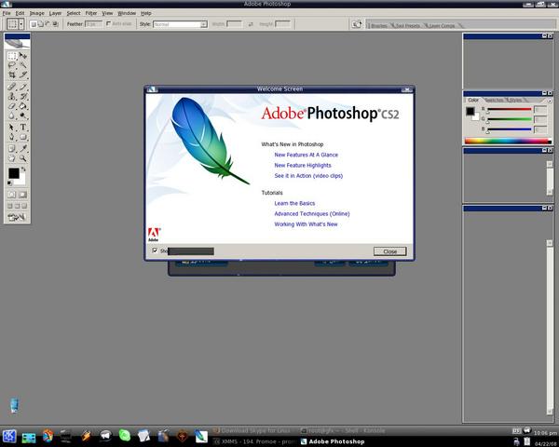
Task: Toggle the Anti-alias checkbox
Action: (x=109, y=23)
